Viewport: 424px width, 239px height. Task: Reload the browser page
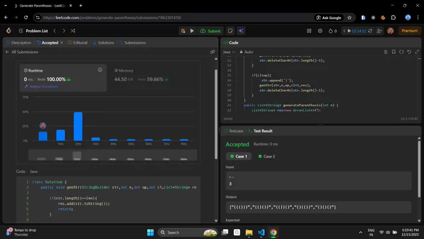(26, 17)
